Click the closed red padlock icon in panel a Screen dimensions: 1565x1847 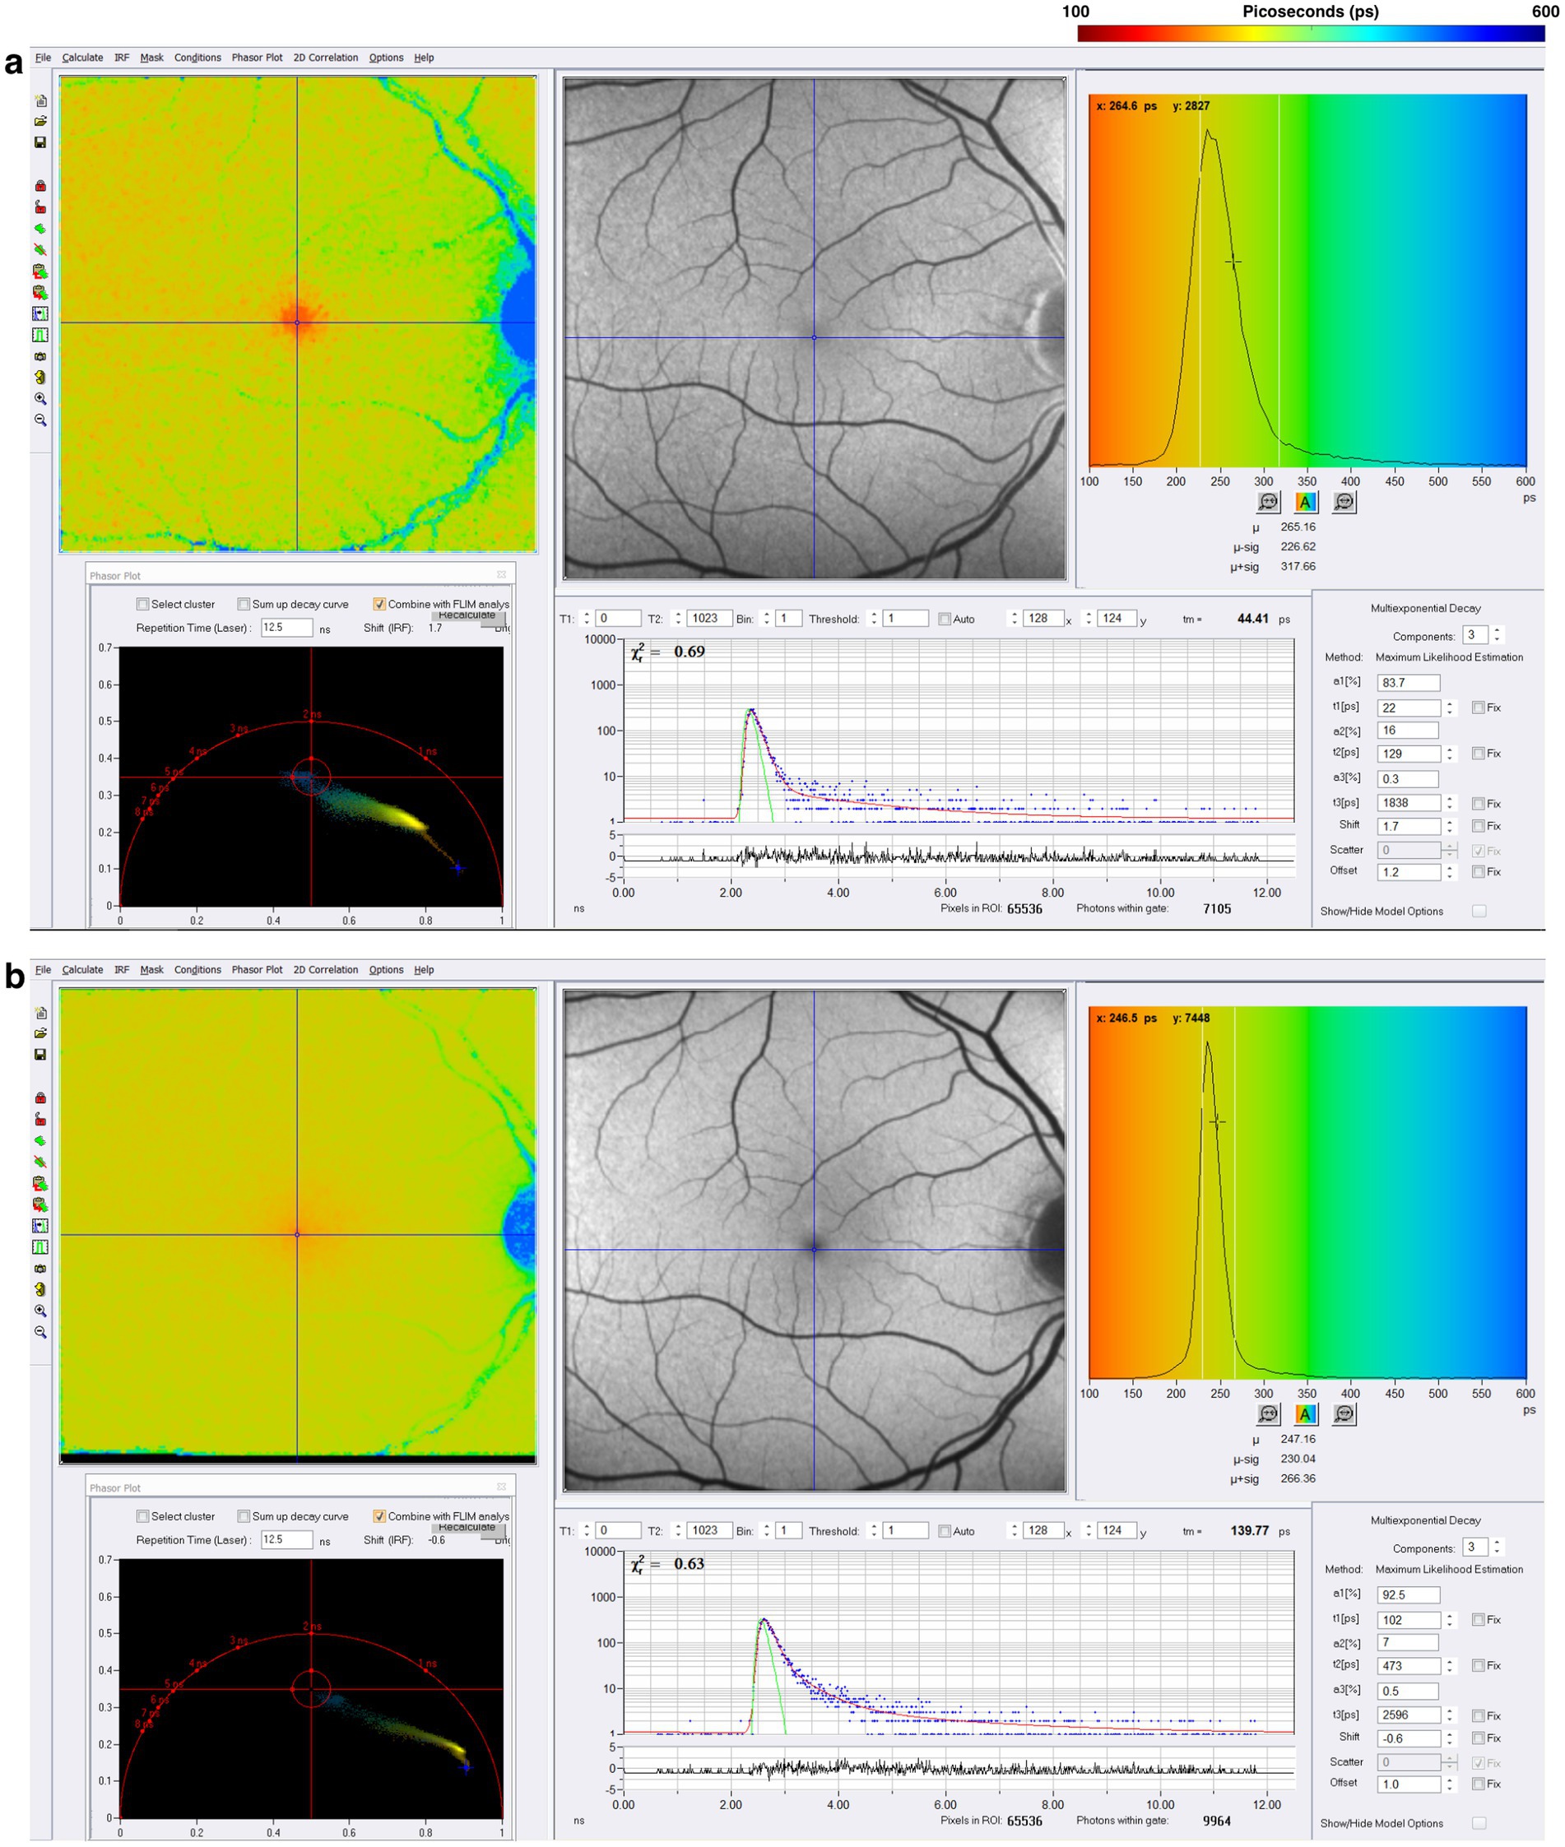[x=41, y=186]
